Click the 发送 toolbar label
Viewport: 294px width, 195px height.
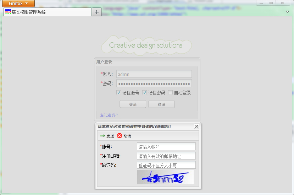pos(110,136)
